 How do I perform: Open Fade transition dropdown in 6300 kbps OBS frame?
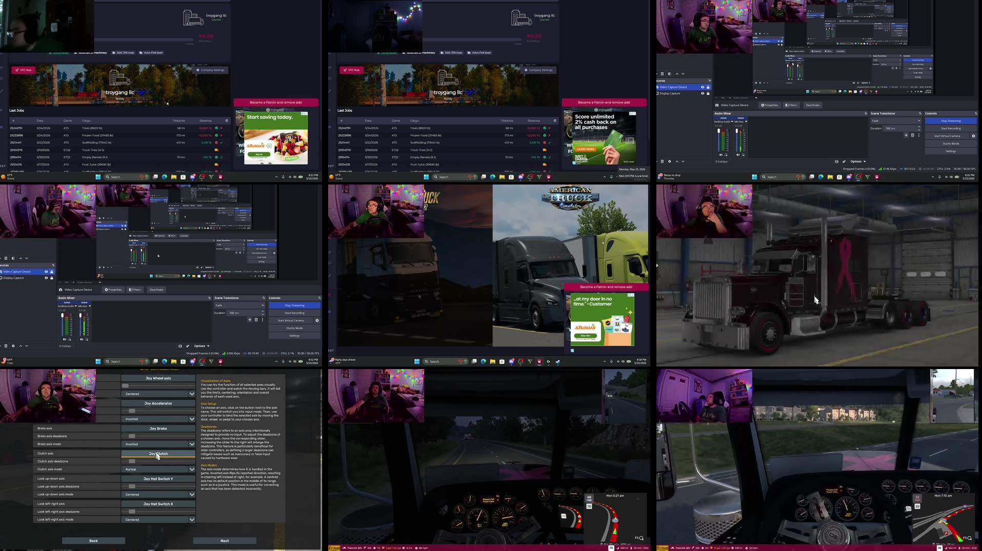point(239,305)
